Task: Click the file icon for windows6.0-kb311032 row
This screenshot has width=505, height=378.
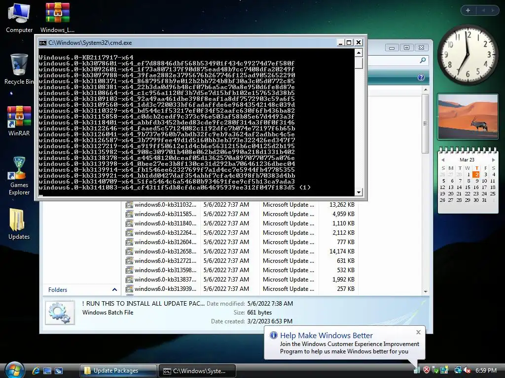Action: [x=130, y=205]
